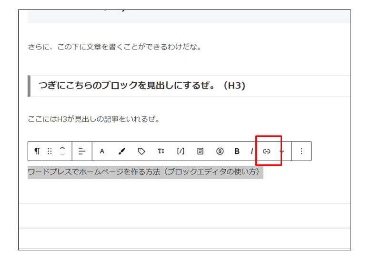Click the tag icon in toolbar

[x=141, y=151]
